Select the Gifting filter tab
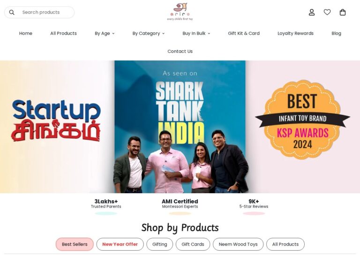 (160, 244)
